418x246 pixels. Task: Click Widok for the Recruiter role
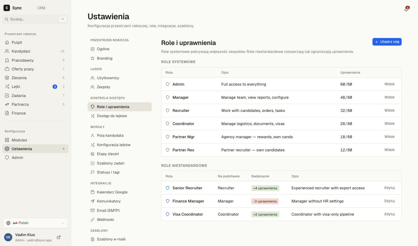click(389, 110)
